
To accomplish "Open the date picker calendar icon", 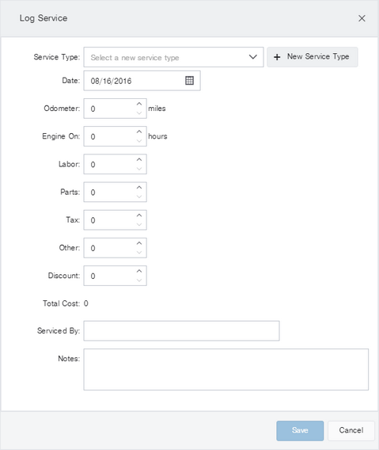I will pos(189,81).
